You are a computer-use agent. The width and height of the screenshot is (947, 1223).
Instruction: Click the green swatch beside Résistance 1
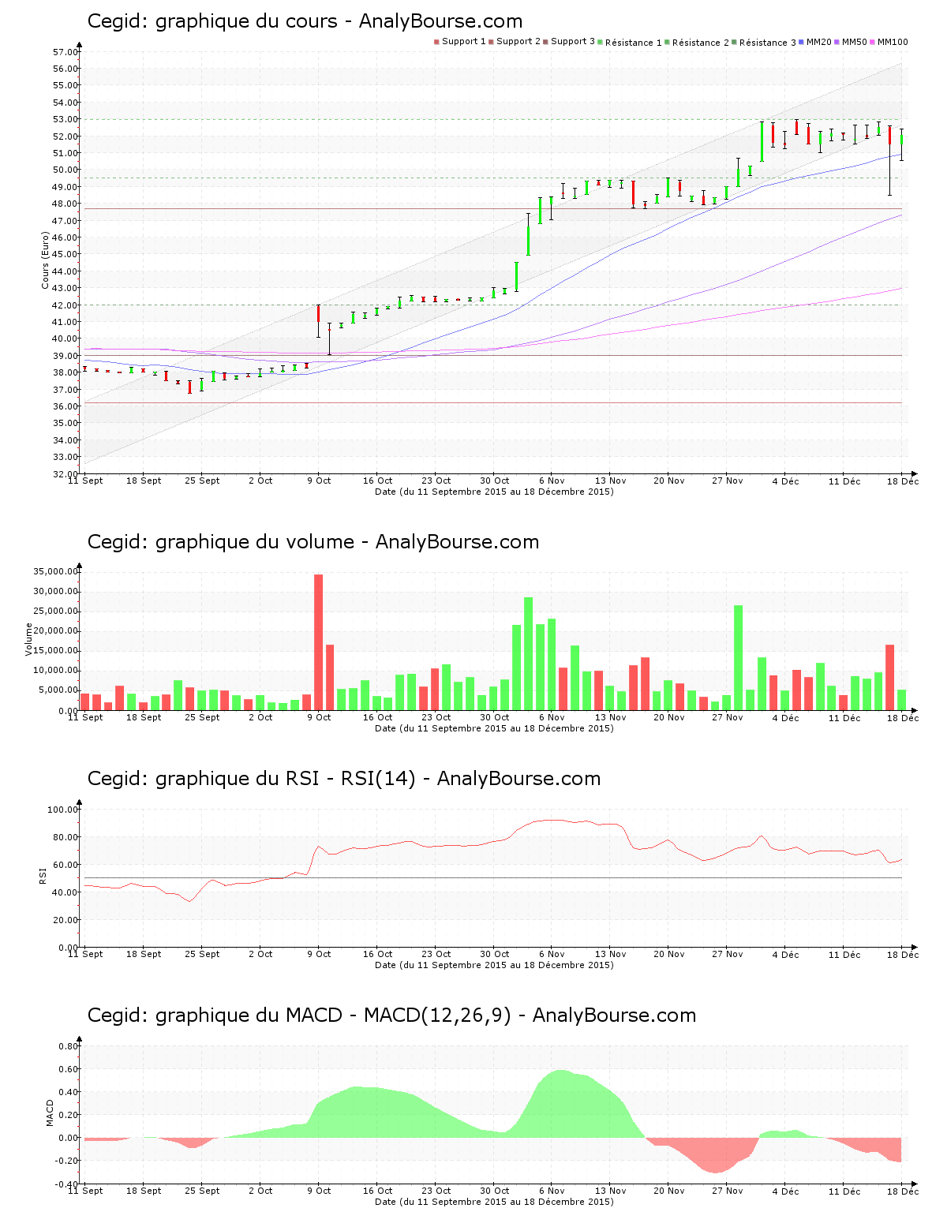(x=601, y=42)
